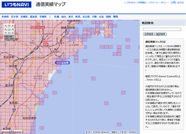Jump to 福岡 city link
This screenshot has width=186, height=134.
(108, 17)
